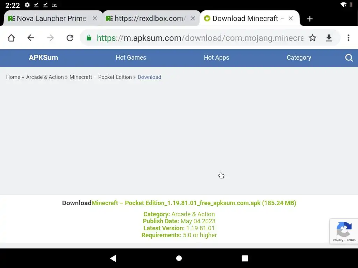Reload the current page
The height and width of the screenshot is (268, 358).
(x=70, y=38)
